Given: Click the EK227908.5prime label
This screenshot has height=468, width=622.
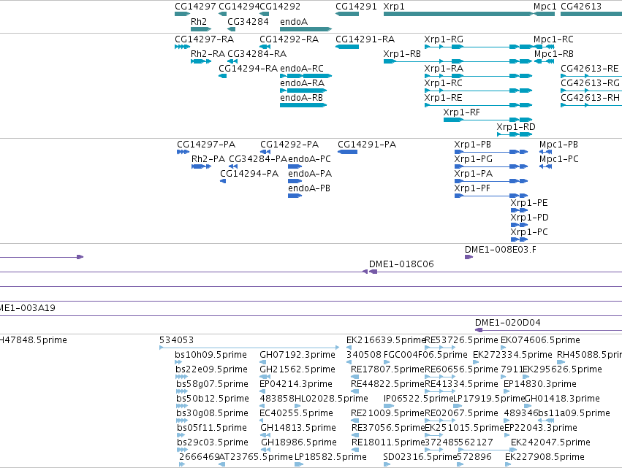Looking at the screenshot, I should coord(545,457).
